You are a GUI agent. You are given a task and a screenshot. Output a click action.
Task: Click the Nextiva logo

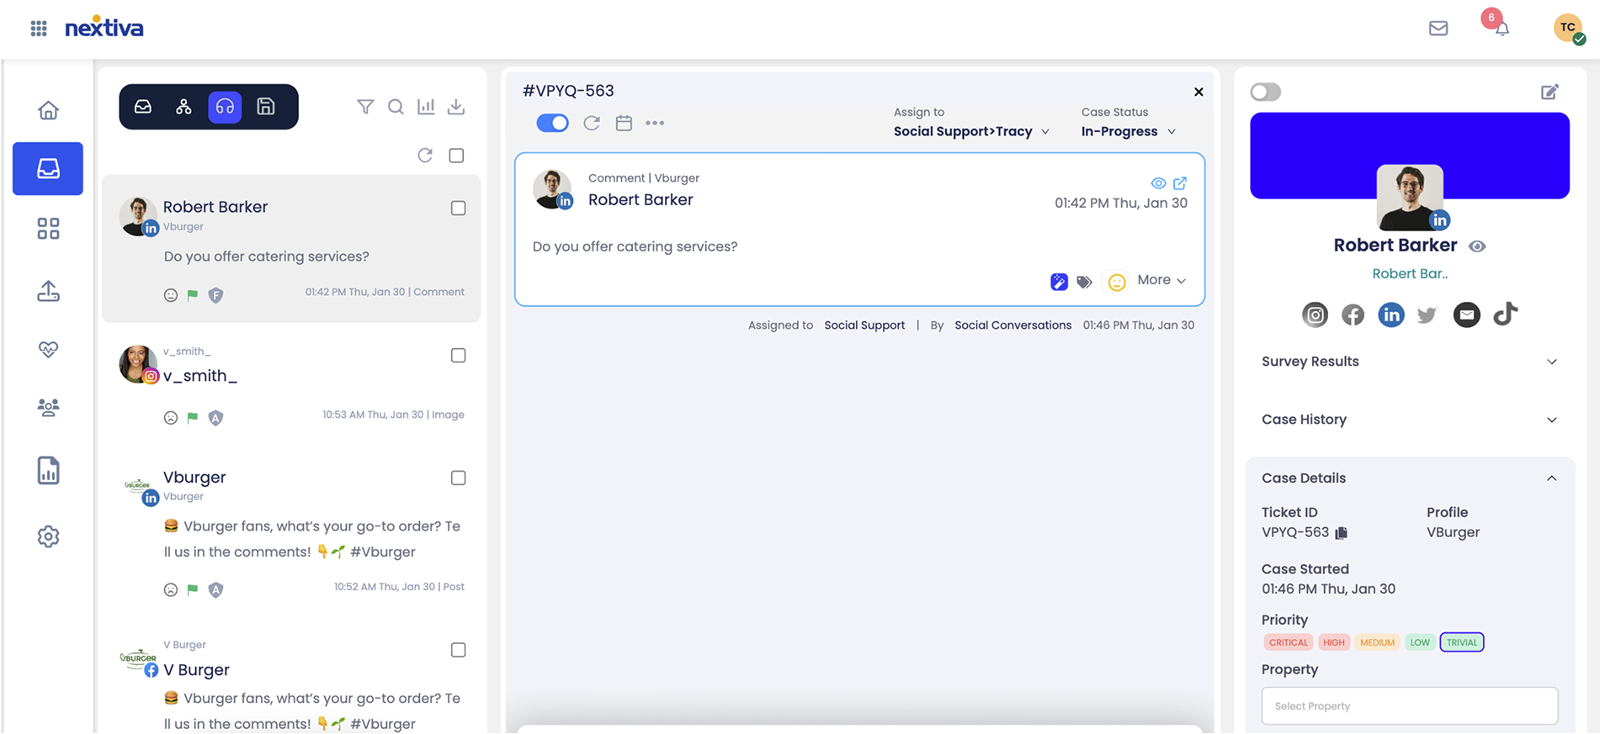(104, 29)
